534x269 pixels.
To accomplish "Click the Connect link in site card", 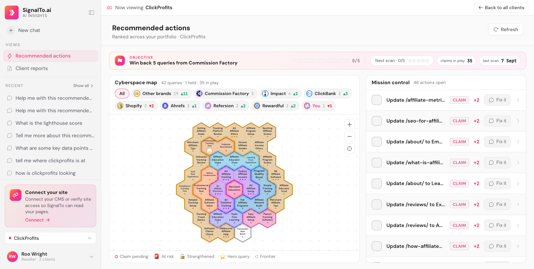I will tap(37, 220).
